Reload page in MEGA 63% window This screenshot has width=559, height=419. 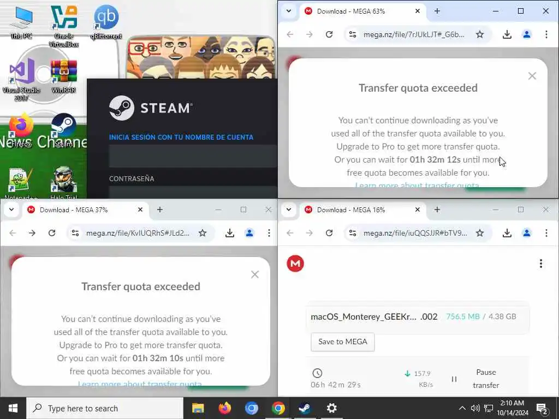(329, 34)
